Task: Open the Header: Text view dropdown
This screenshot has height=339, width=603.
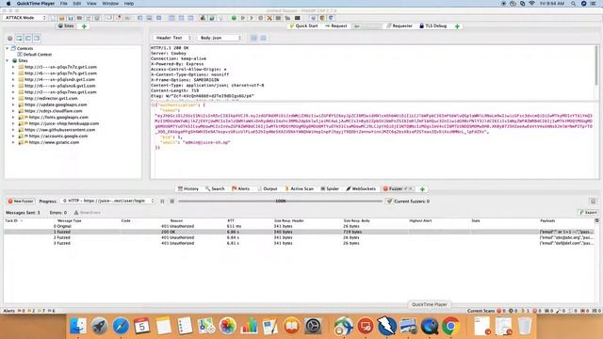Action: pos(172,38)
